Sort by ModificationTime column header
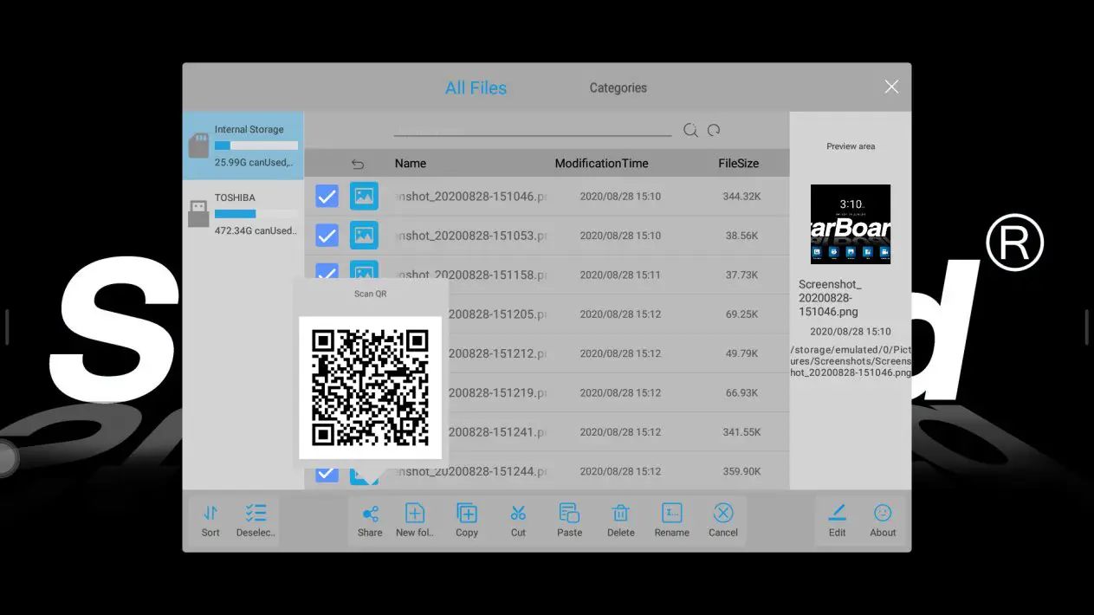Screen dimensions: 1094x615 click(602, 164)
